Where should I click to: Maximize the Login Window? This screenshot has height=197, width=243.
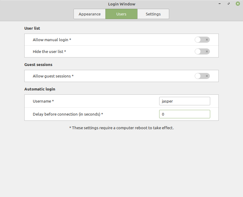pyautogui.click(x=229, y=4)
